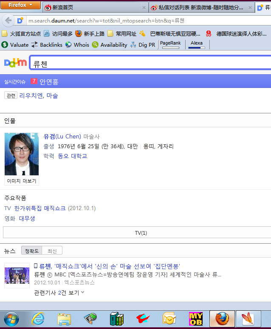Screen dimensions: 271x329
Task: Open the Outlook mail taskbar icon
Action: [169, 319]
